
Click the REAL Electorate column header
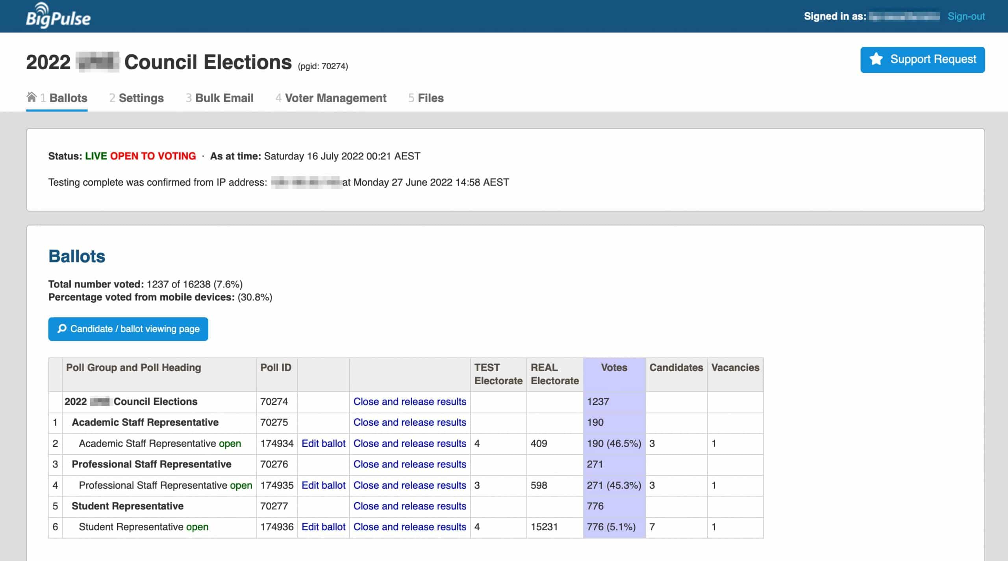pos(554,374)
